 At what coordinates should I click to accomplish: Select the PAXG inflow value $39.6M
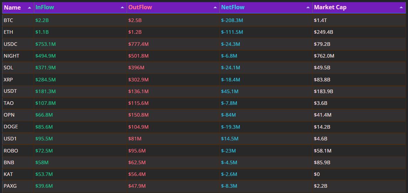44,186
